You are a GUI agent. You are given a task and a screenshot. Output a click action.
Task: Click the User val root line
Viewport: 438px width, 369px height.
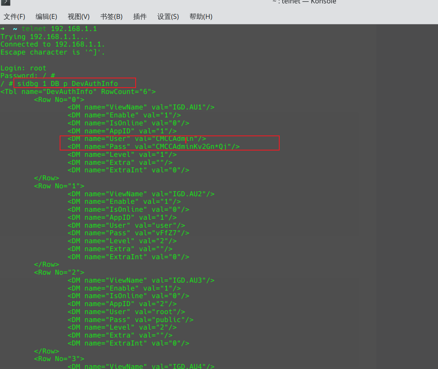click(126, 312)
